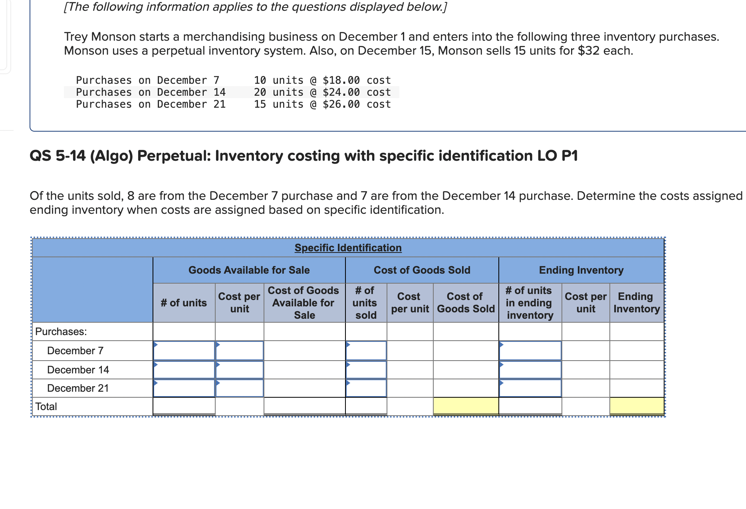Image resolution: width=746 pixels, height=509 pixels.
Task: Open December 14 units in ending inventory dropdown
Action: (x=530, y=370)
